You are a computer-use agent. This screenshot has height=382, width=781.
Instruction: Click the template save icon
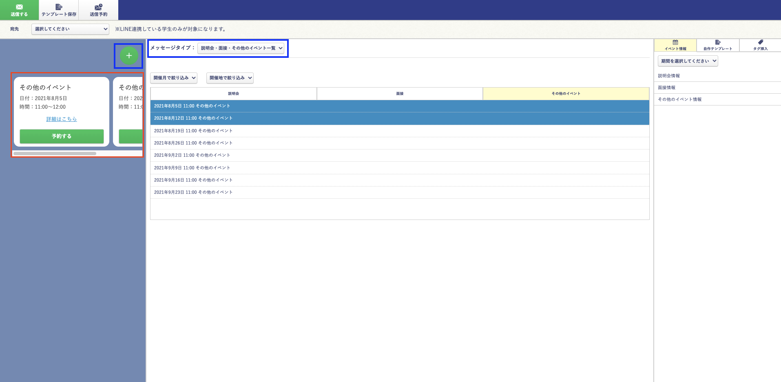(x=59, y=10)
